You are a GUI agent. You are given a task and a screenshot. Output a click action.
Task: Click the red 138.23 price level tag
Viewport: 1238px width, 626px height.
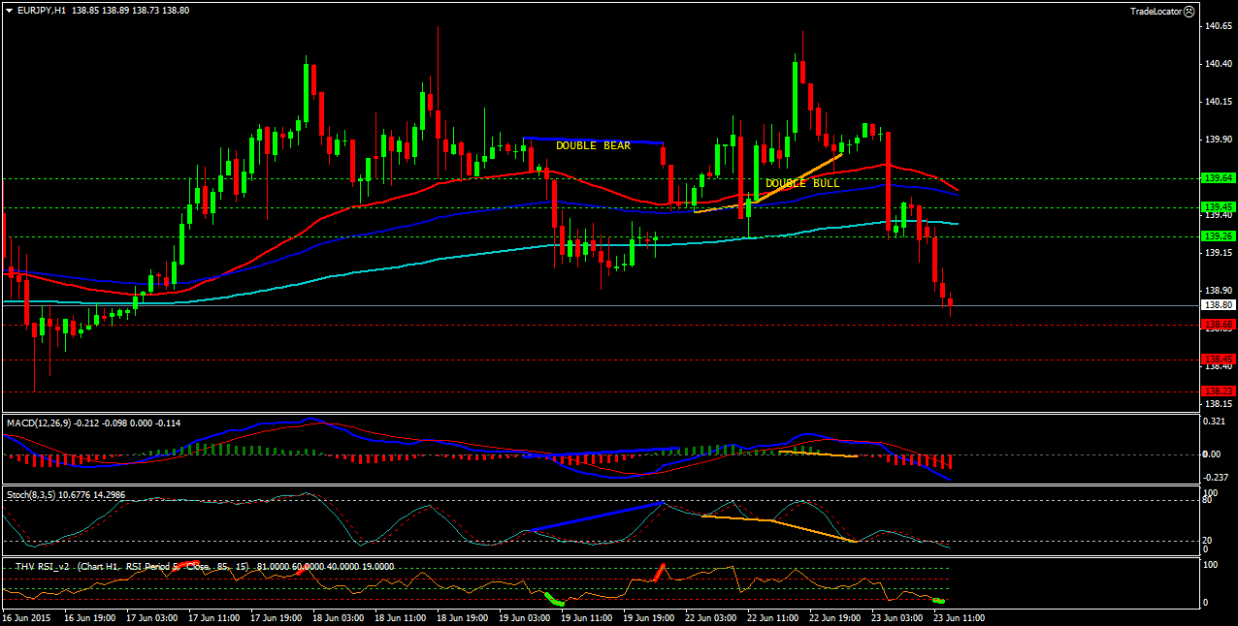(x=1218, y=391)
